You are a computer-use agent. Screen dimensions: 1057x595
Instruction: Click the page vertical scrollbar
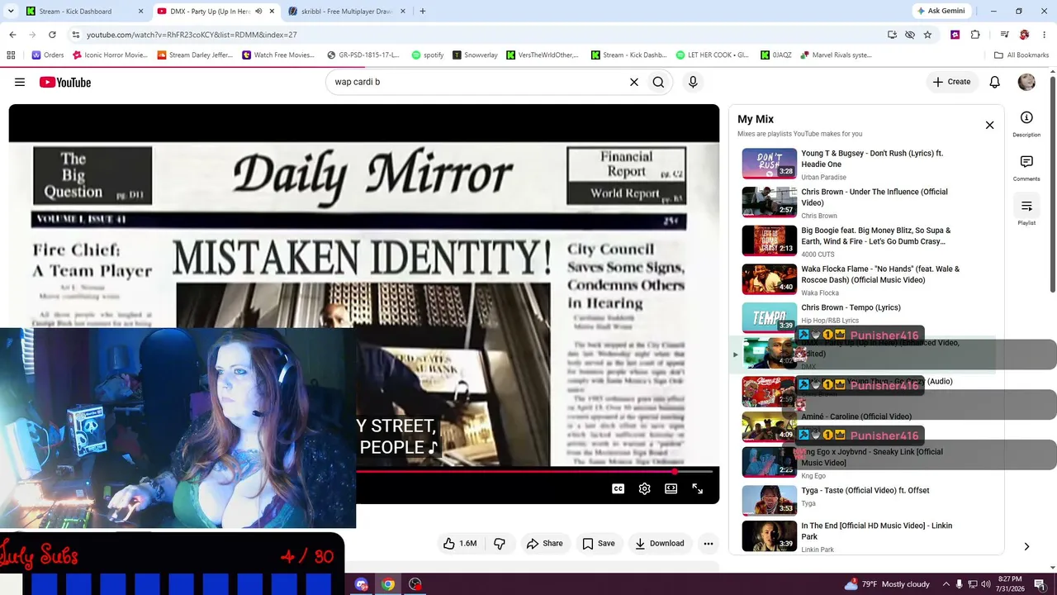pyautogui.click(x=1052, y=186)
